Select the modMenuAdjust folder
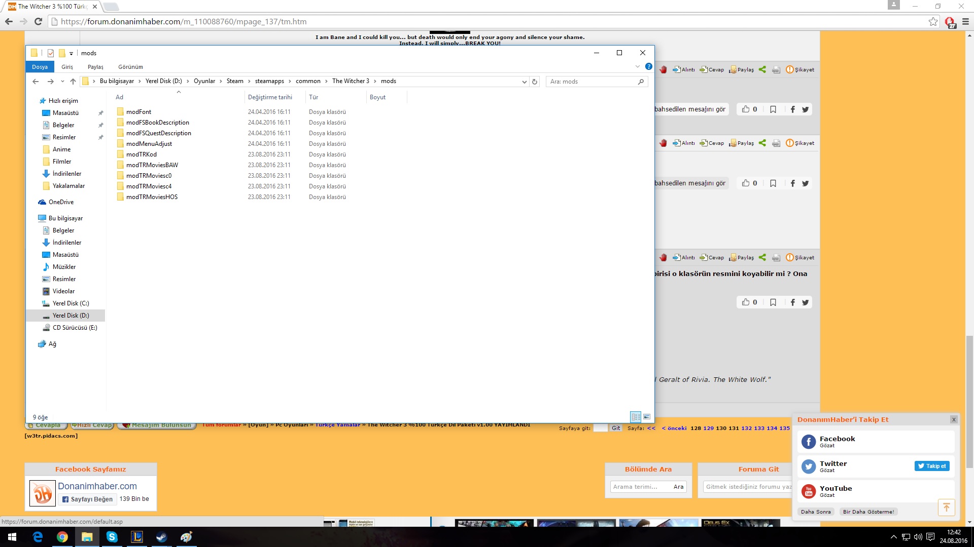 (x=149, y=144)
